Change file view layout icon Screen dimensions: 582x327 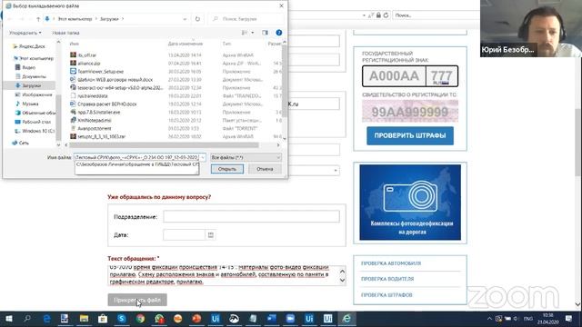click(245, 33)
